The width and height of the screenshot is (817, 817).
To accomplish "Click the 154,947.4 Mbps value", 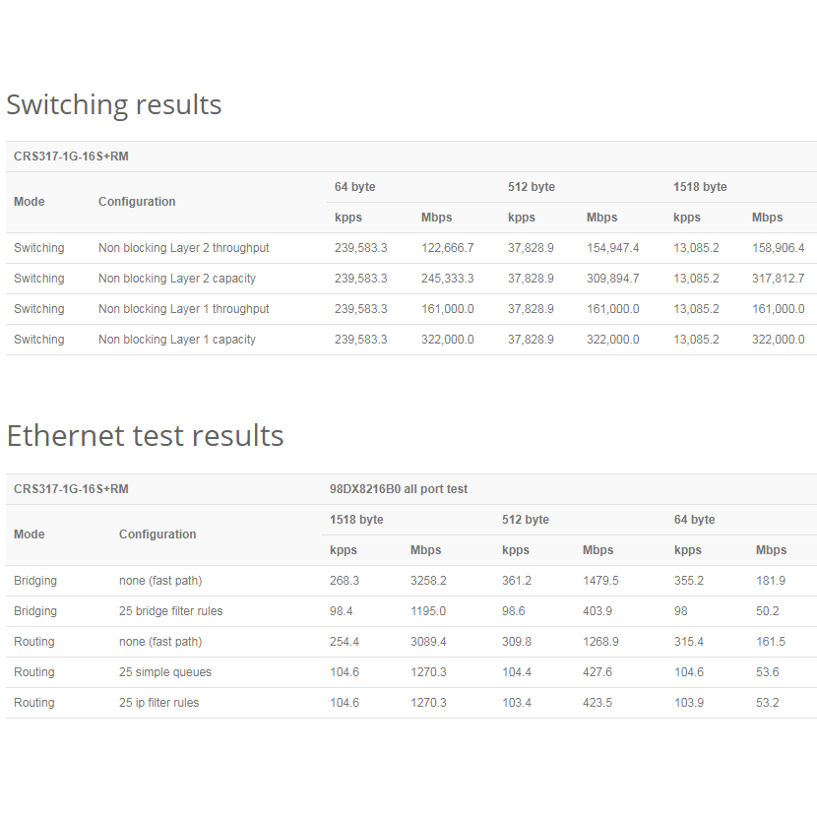I will (x=612, y=248).
